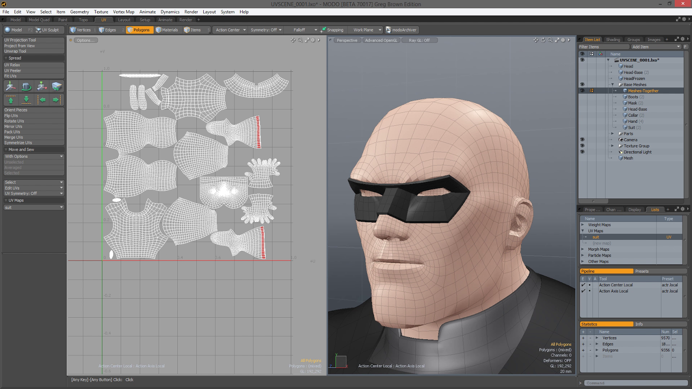692x389 pixels.
Task: Click the zoom magnifier icon in UV viewport
Action: [300, 40]
